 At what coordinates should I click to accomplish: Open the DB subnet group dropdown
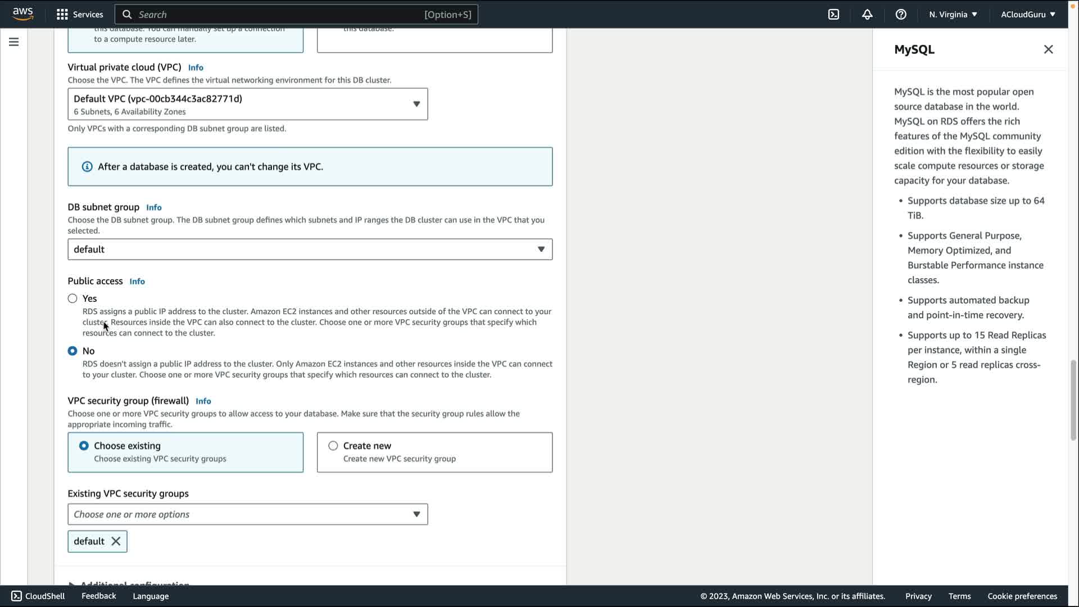click(x=310, y=250)
